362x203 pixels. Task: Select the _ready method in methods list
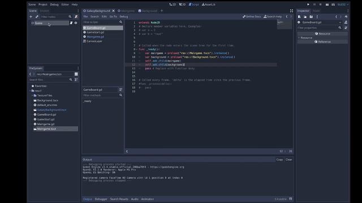pyautogui.click(x=88, y=101)
